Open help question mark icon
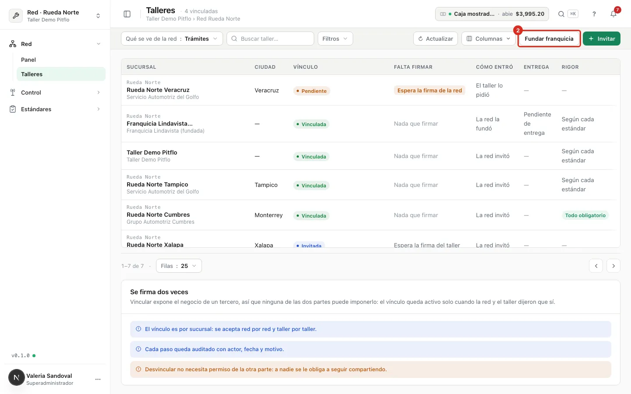The image size is (631, 394). [x=594, y=14]
